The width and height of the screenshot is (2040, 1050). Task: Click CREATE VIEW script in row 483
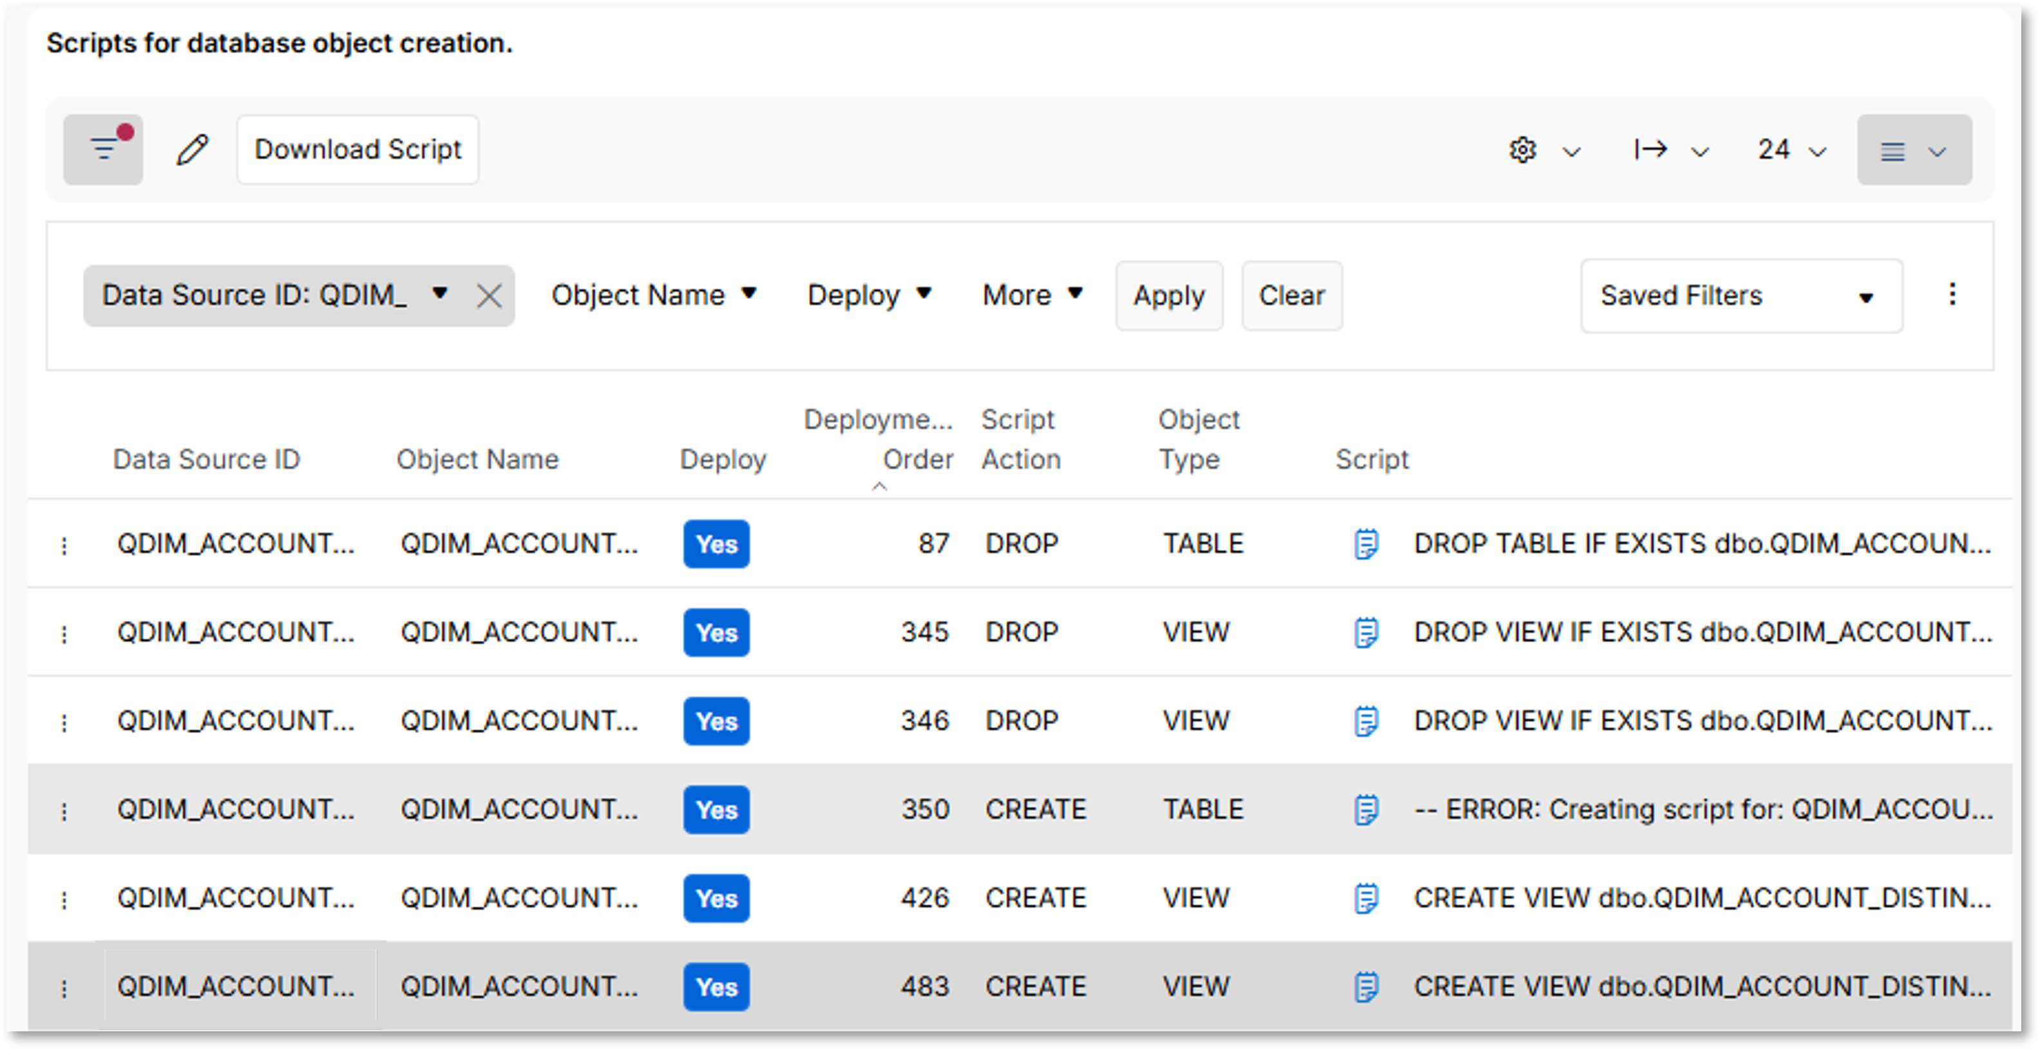(1702, 986)
